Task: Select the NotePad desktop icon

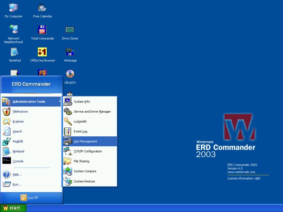Action: coord(15,55)
